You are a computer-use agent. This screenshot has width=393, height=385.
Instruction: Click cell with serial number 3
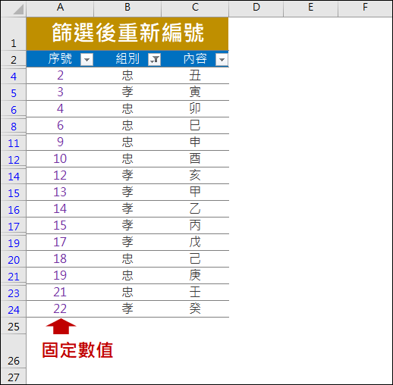point(60,92)
